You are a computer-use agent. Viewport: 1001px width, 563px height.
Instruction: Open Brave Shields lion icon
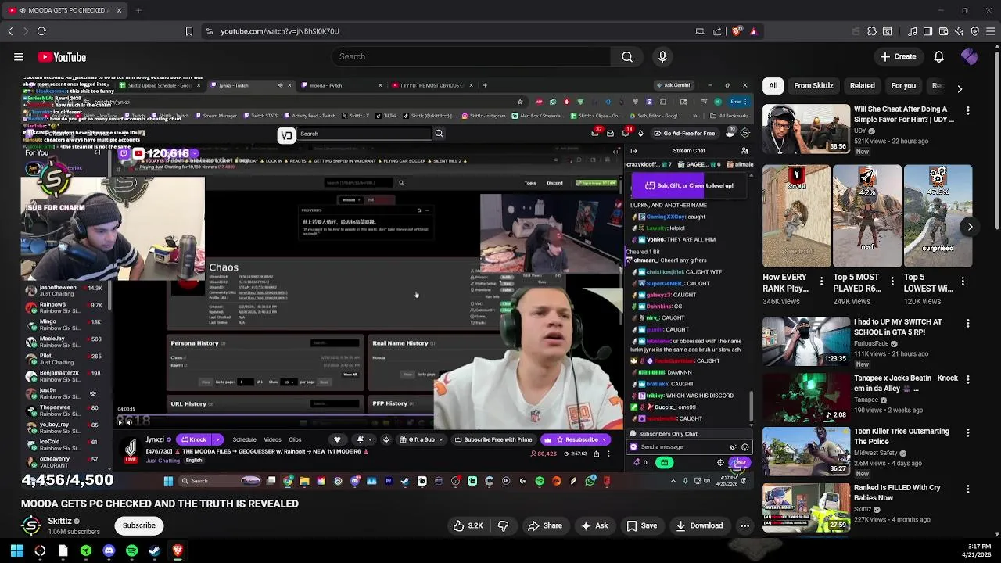737,31
